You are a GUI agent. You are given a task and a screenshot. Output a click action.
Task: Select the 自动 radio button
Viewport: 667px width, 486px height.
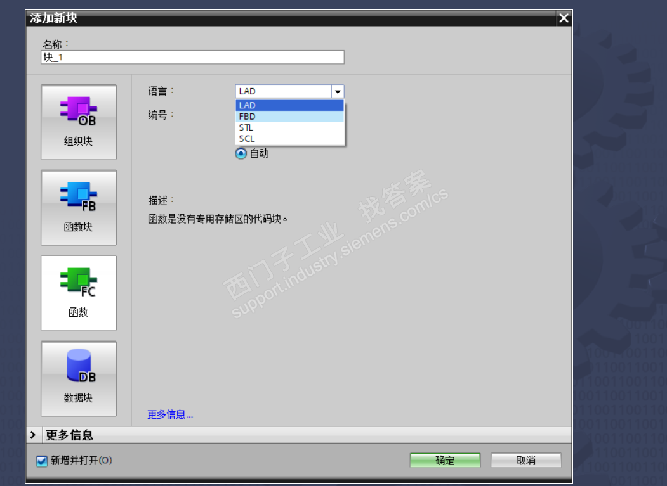click(241, 153)
